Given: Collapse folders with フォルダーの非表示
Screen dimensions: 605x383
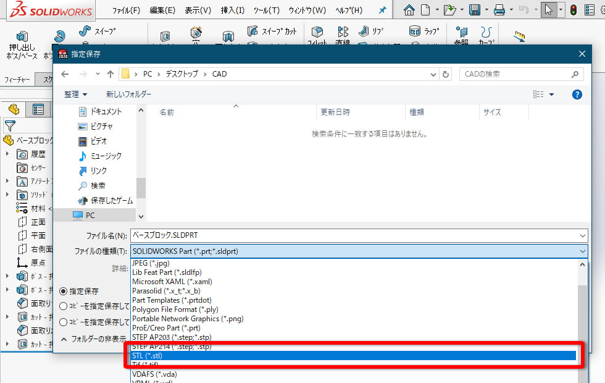Looking at the screenshot, I should coord(93,339).
